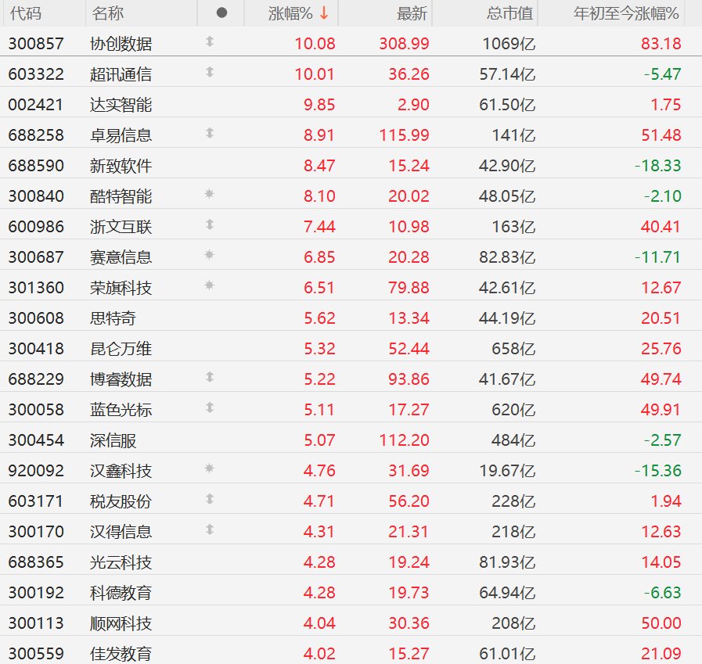
Task: Sort by 总市值 column header
Action: click(509, 13)
